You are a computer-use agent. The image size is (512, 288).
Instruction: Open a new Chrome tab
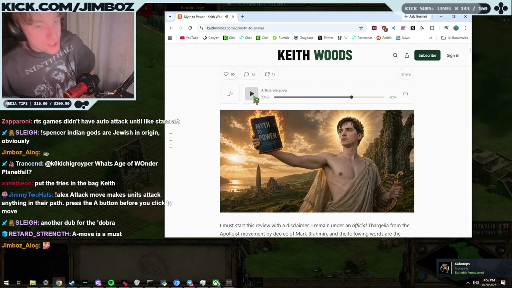pos(242,17)
